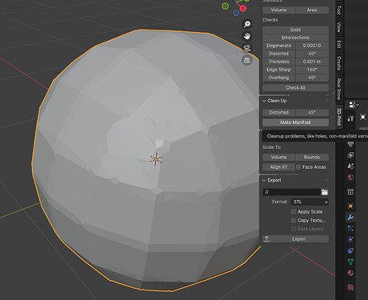Viewport: 368px width, 300px height.
Task: Open Physics properties tab icon
Action: (x=350, y=239)
